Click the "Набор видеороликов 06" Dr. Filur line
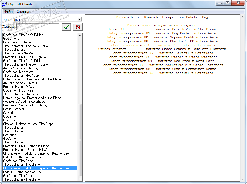 (x=162, y=45)
